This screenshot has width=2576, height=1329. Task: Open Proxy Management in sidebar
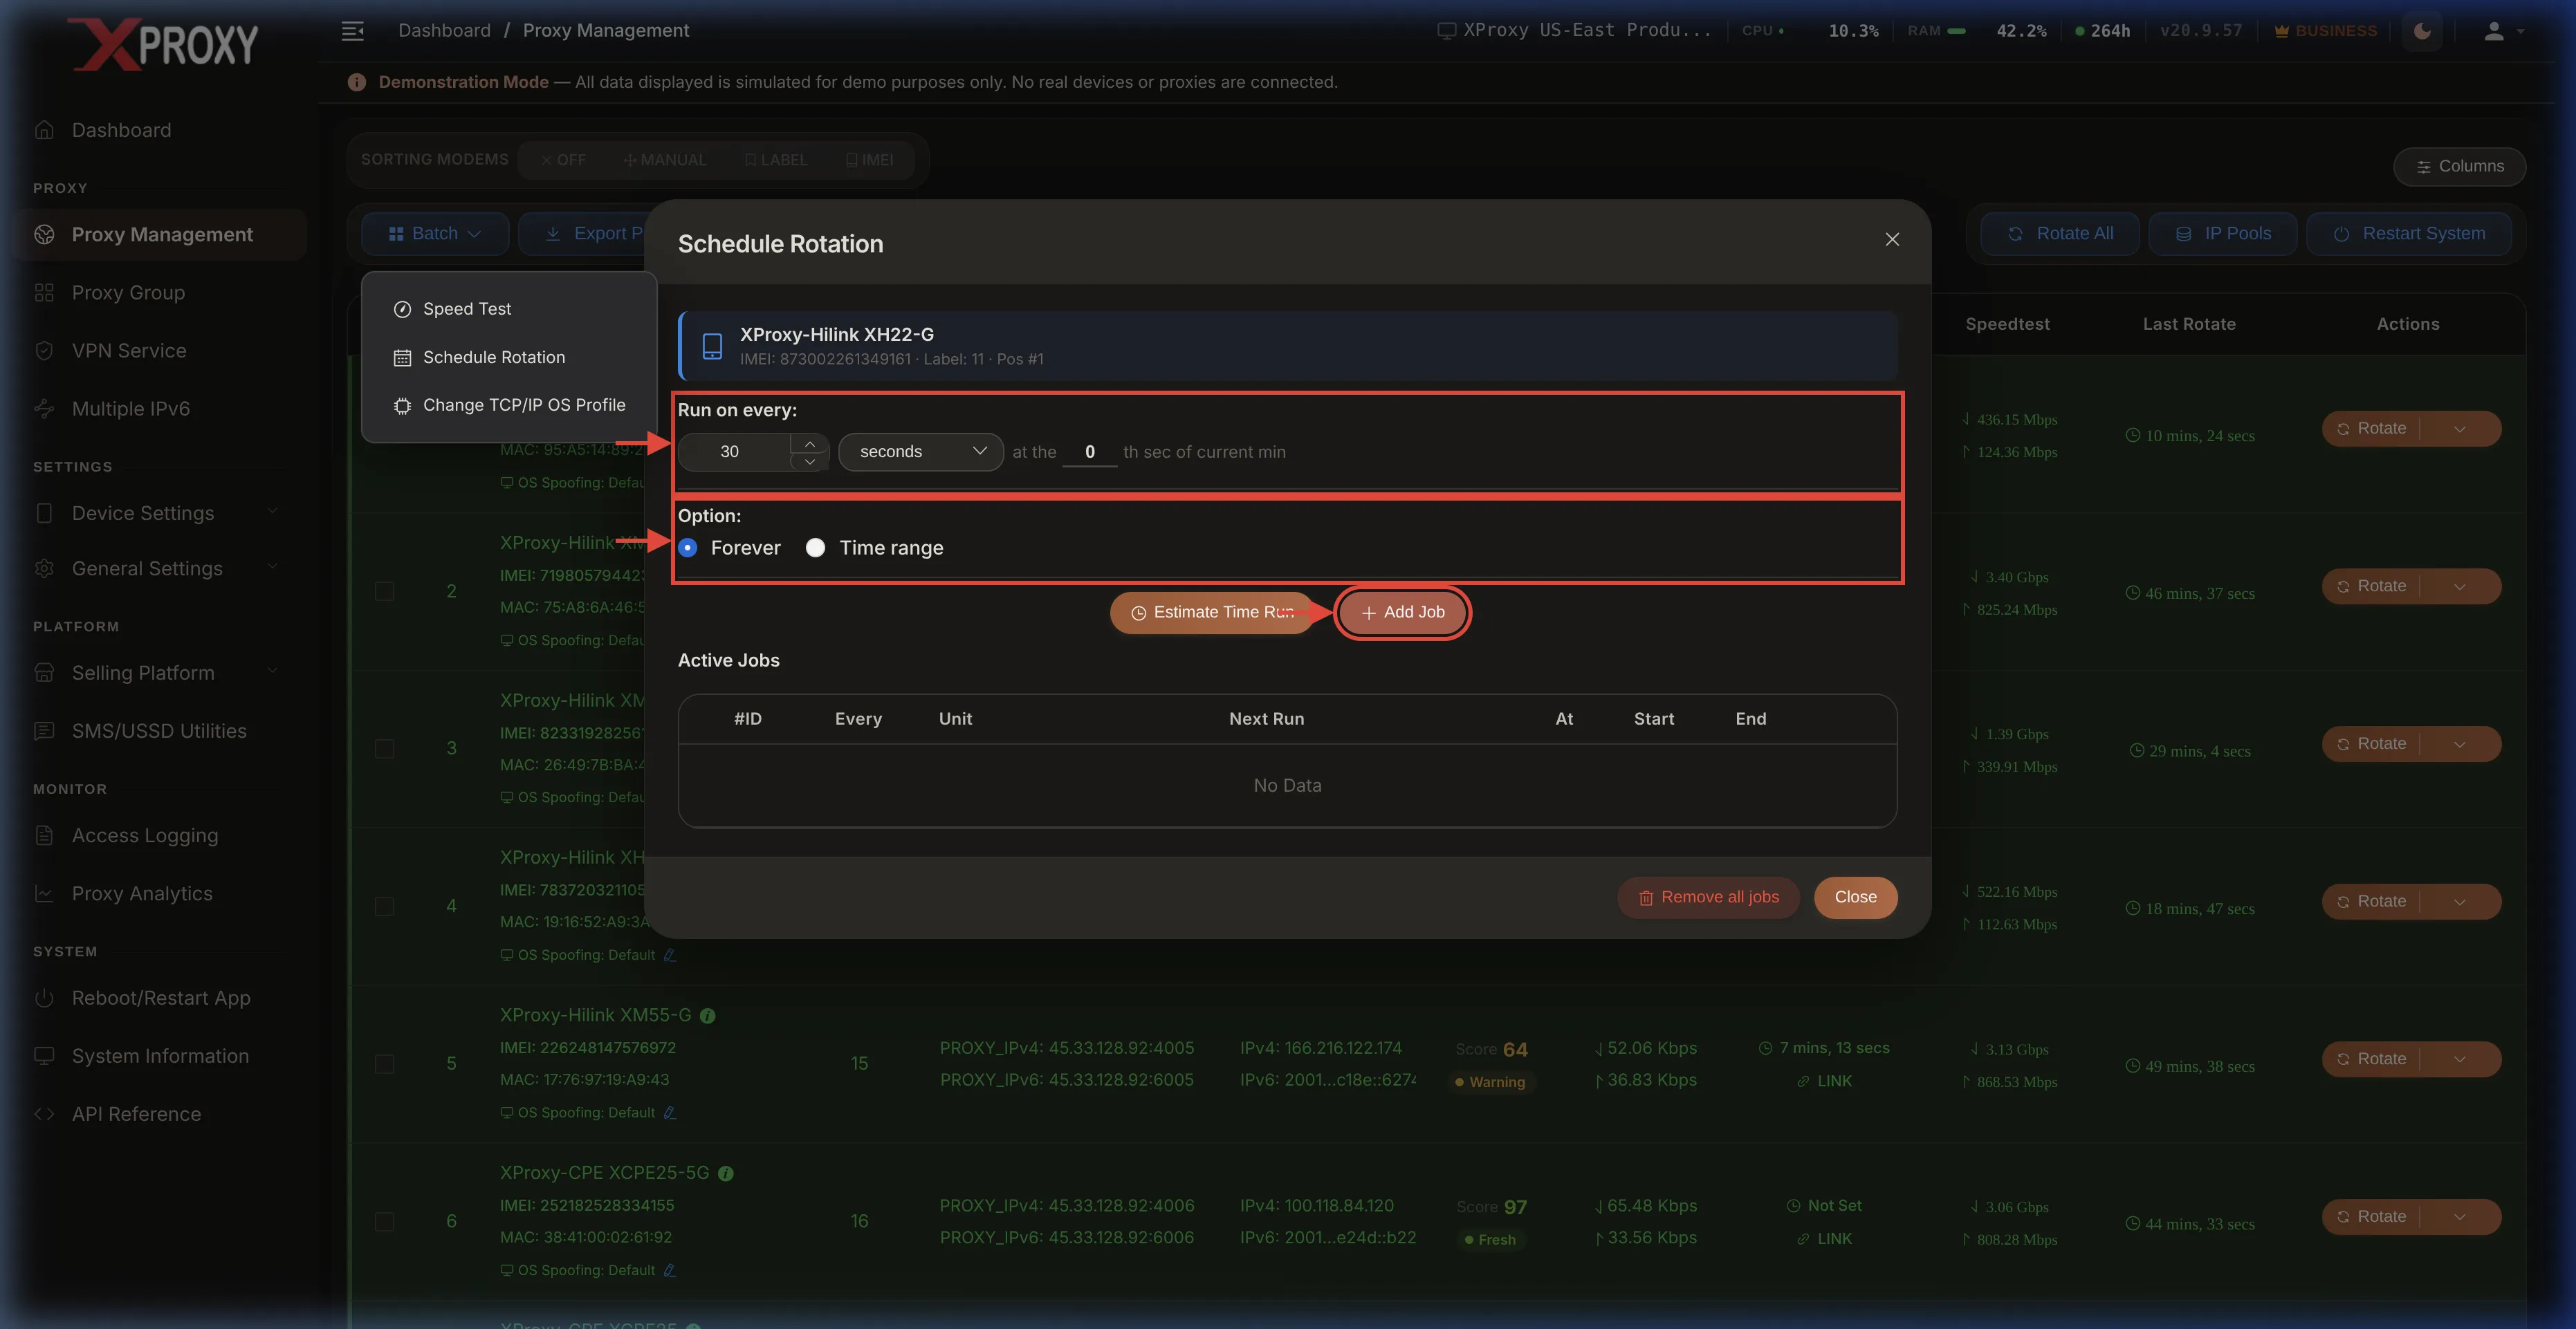[x=162, y=234]
